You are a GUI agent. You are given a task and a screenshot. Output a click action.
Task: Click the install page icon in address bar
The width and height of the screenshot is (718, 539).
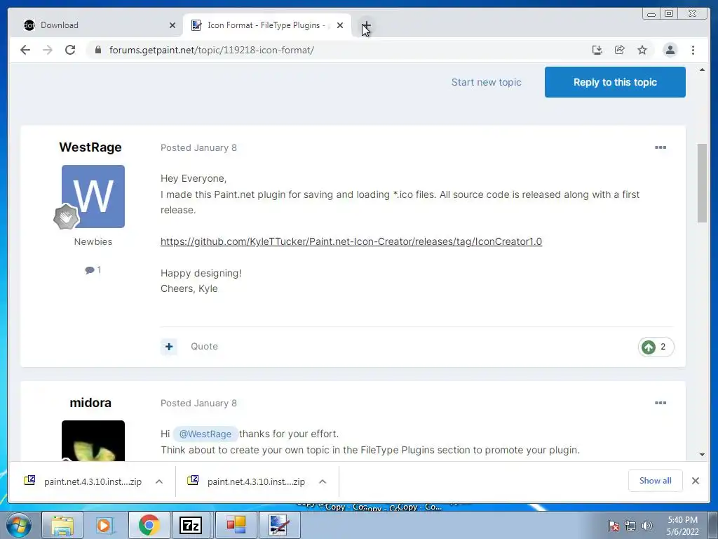point(597,50)
